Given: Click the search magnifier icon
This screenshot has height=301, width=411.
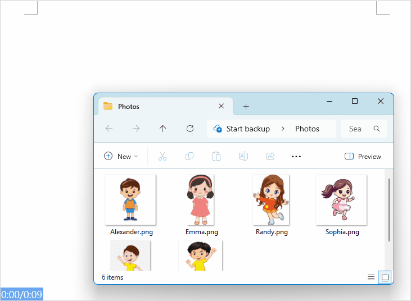Looking at the screenshot, I should 377,129.
